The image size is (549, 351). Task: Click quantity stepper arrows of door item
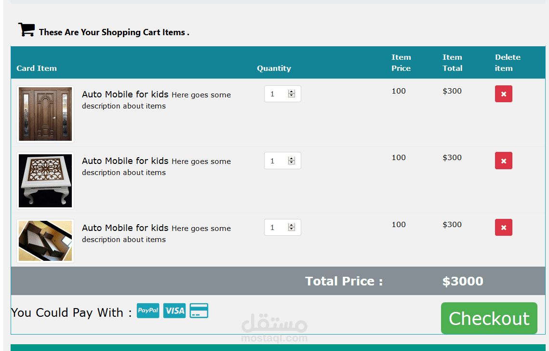pos(292,94)
